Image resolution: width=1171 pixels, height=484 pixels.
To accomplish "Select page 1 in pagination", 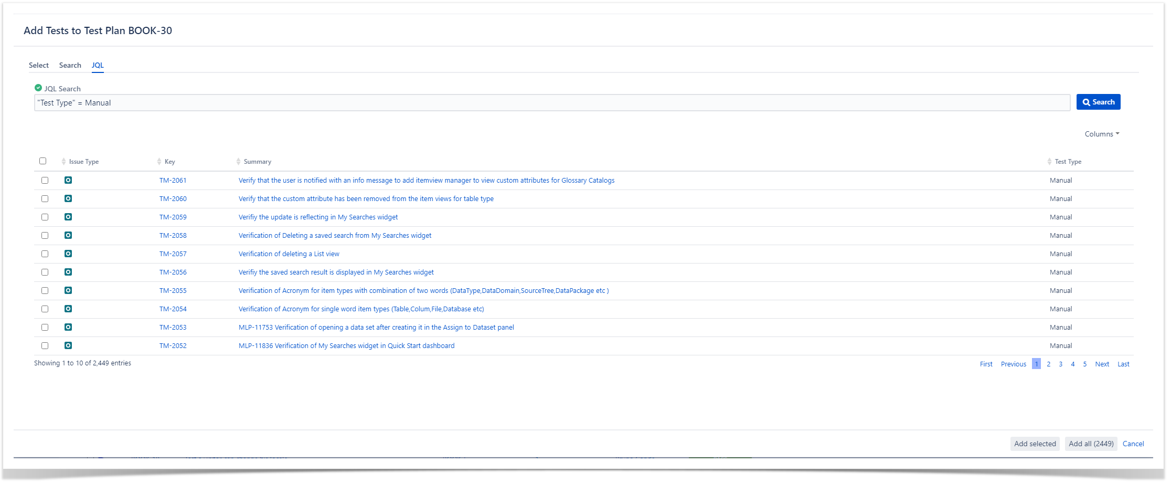I will pyautogui.click(x=1036, y=364).
